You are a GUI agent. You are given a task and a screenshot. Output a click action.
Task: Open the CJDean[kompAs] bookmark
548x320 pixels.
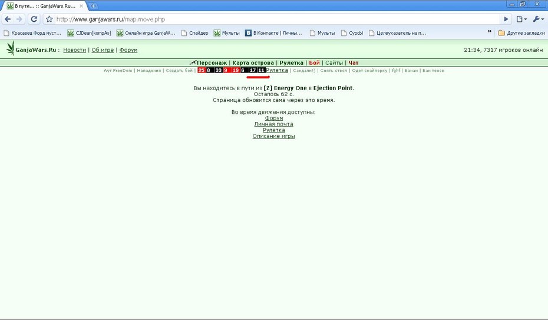tap(89, 33)
